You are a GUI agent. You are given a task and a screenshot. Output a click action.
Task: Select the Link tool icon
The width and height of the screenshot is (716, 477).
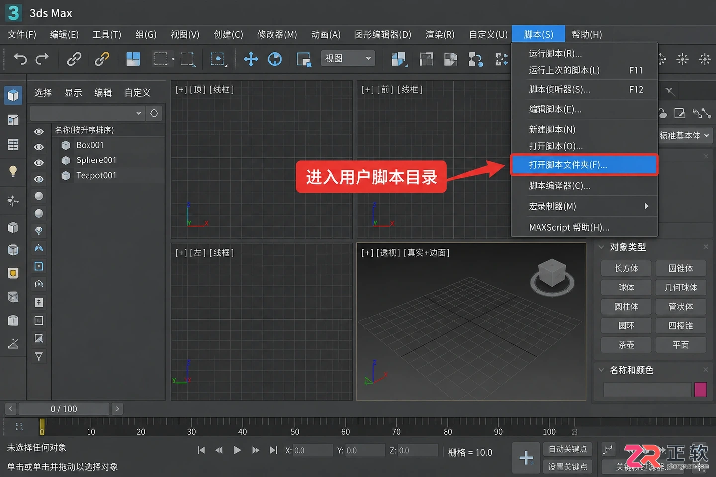pos(74,59)
